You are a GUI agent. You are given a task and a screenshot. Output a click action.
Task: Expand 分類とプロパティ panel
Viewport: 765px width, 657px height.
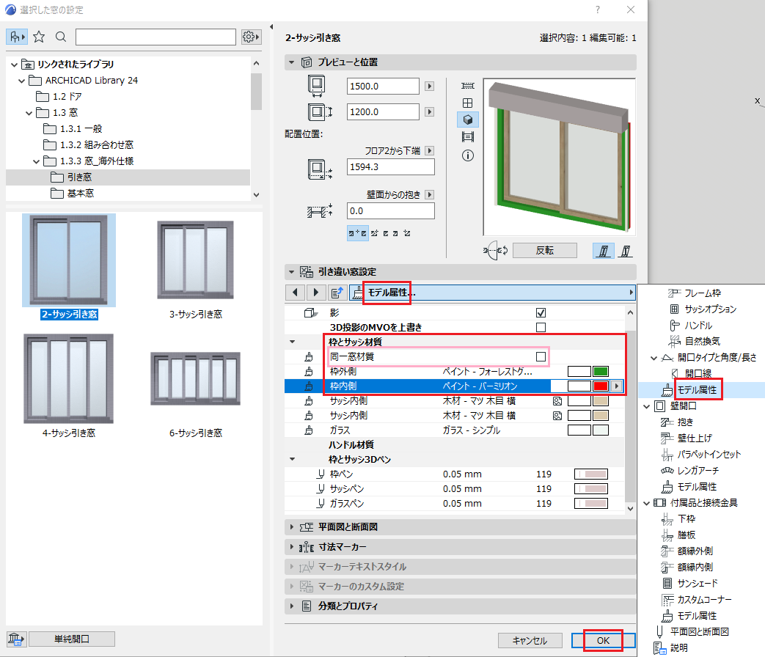[x=292, y=606]
